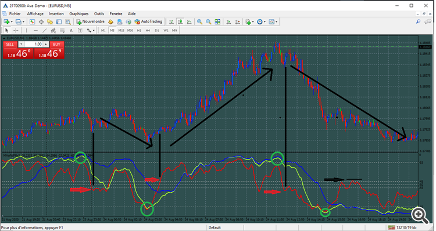This screenshot has width=436, height=231.
Task: Switch to the M1 timeframe
Action: click(x=103, y=30)
